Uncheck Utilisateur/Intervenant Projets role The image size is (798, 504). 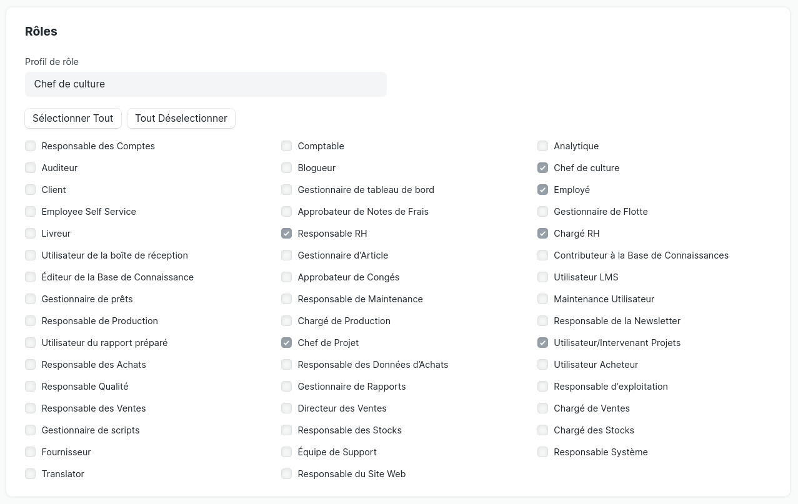(x=542, y=343)
